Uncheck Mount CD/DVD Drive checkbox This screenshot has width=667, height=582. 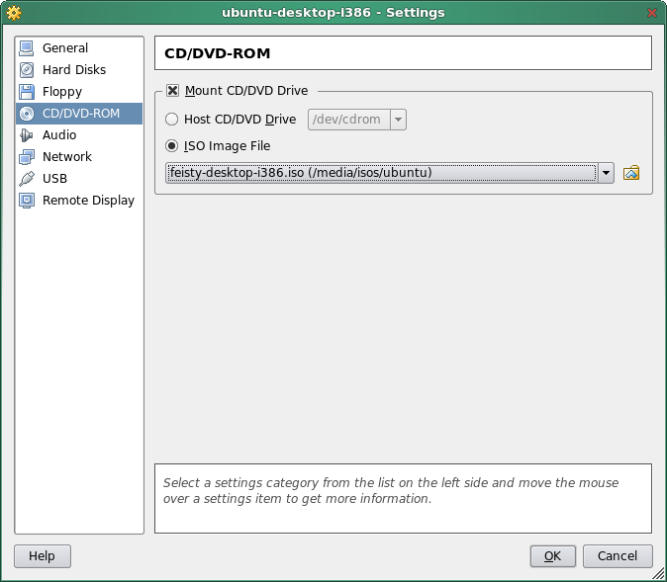point(173,91)
